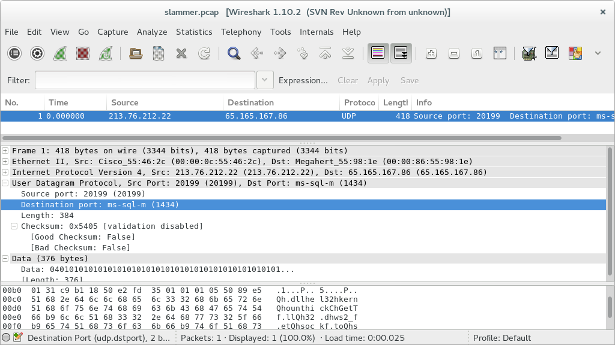Image resolution: width=615 pixels, height=345 pixels.
Task: Open the Help menu
Action: pos(351,32)
